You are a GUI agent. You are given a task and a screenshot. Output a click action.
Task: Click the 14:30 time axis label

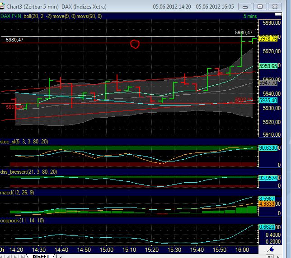39,250
